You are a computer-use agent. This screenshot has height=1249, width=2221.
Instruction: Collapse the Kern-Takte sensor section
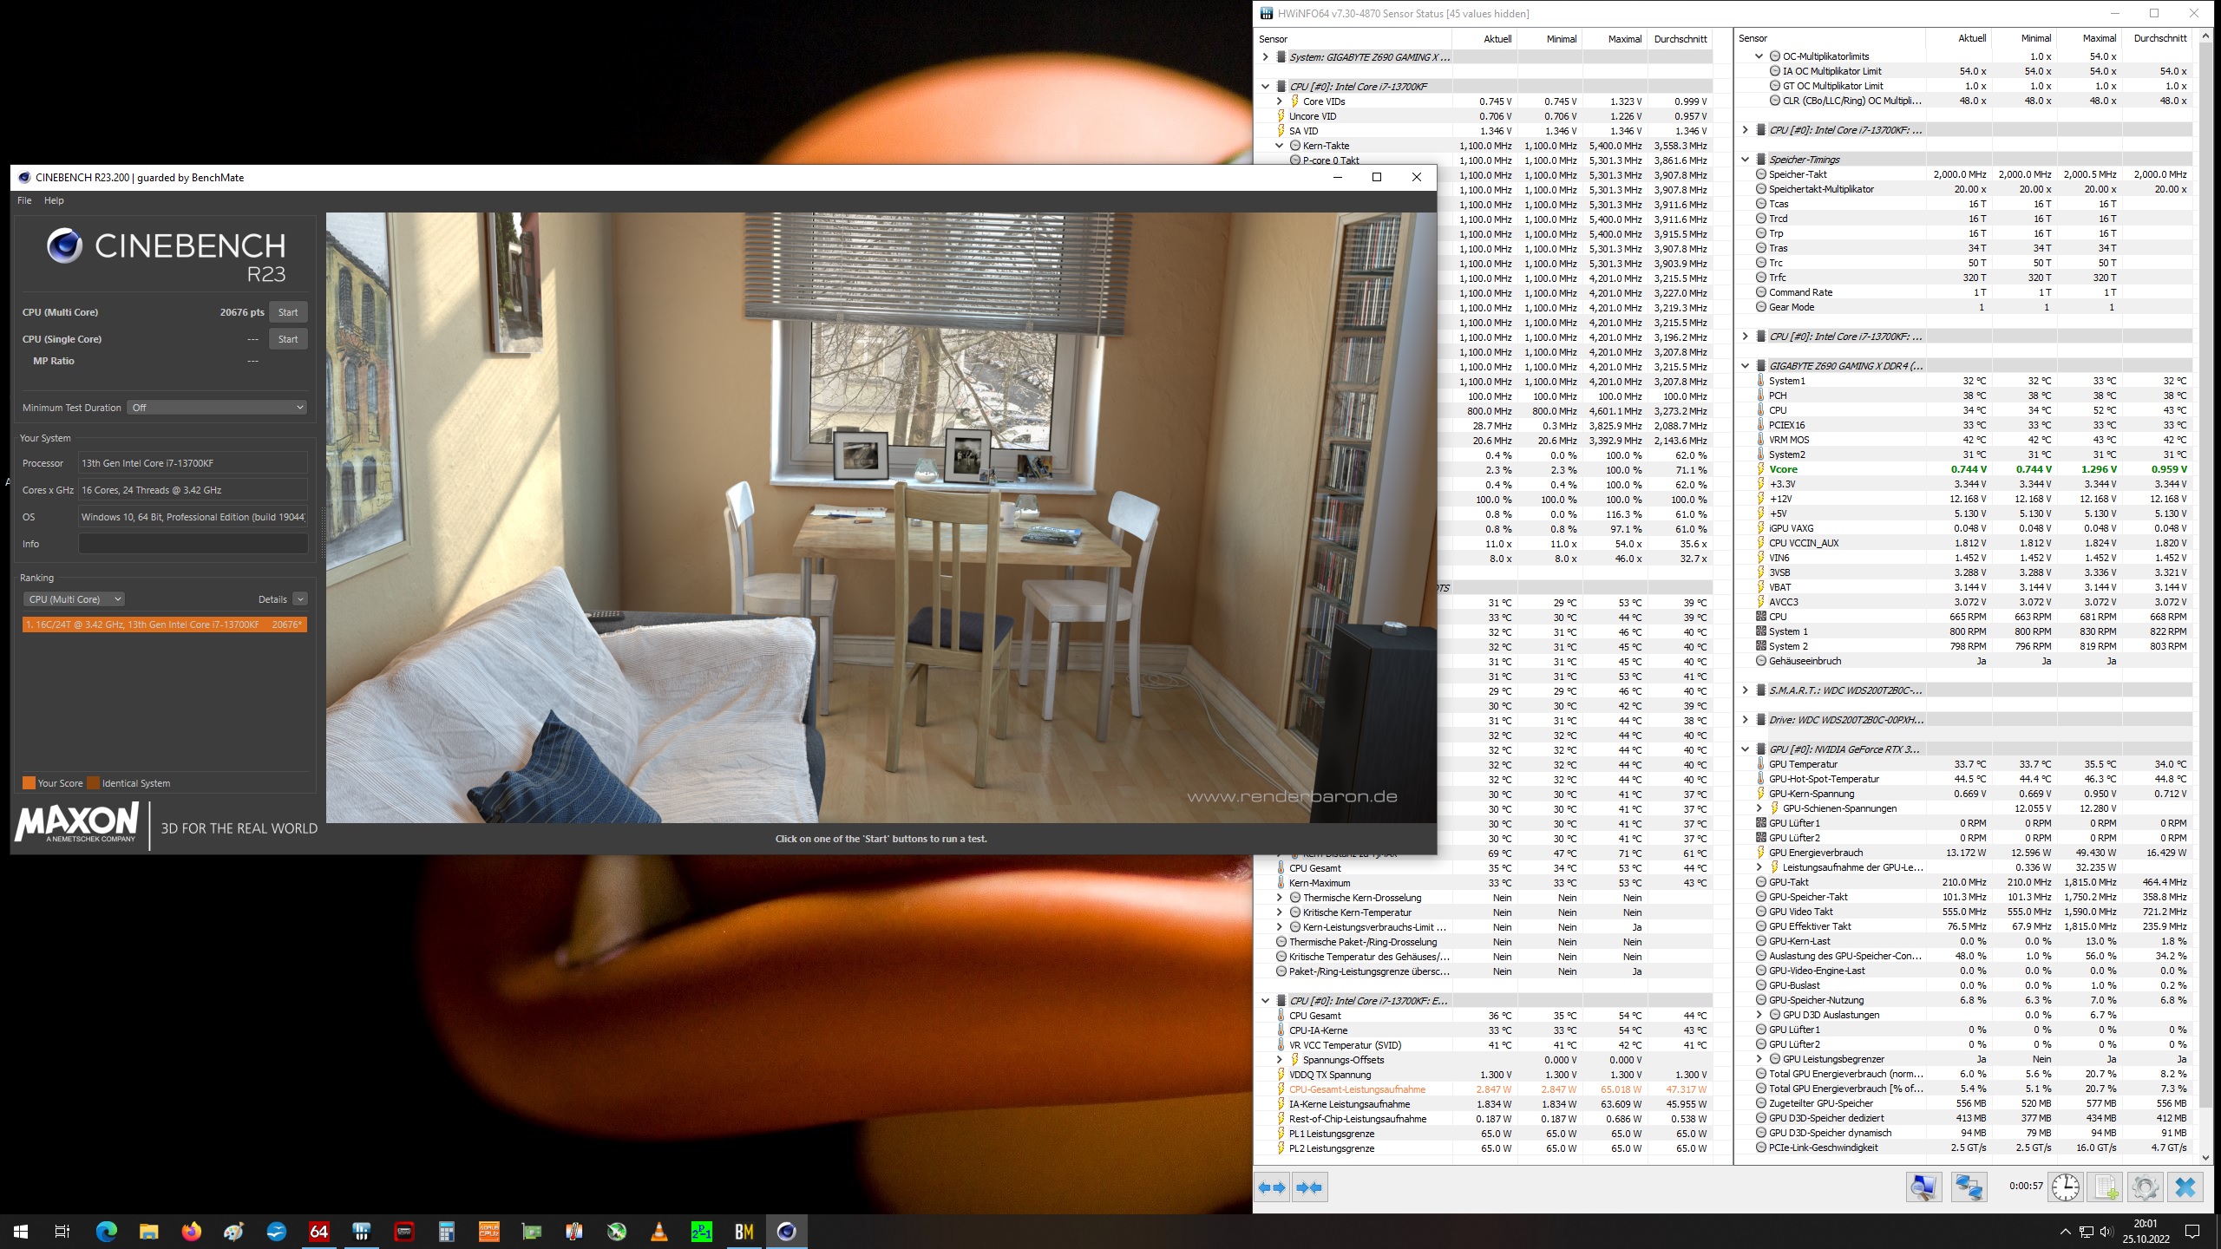1280,145
